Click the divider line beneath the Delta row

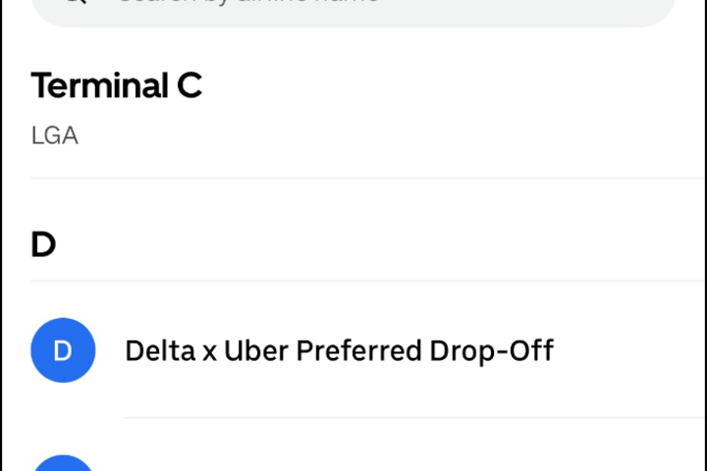pos(412,418)
